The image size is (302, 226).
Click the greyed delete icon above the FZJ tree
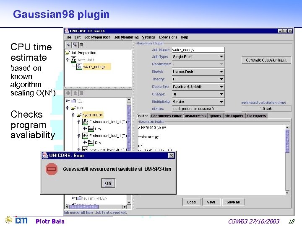click(x=82, y=93)
